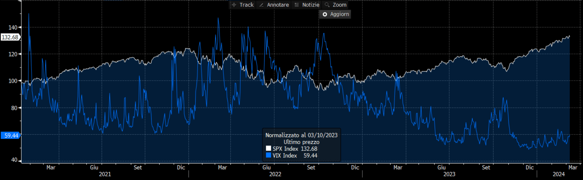This screenshot has height=180, width=583.
Task: Click the Aggiorn button label
Action: tap(339, 14)
